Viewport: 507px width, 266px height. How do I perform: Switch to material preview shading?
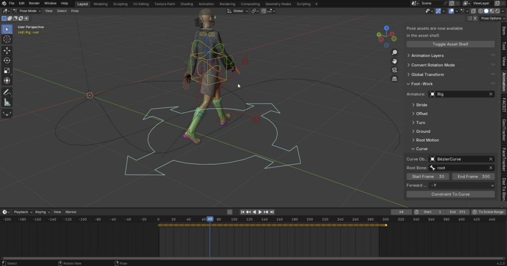pyautogui.click(x=492, y=11)
